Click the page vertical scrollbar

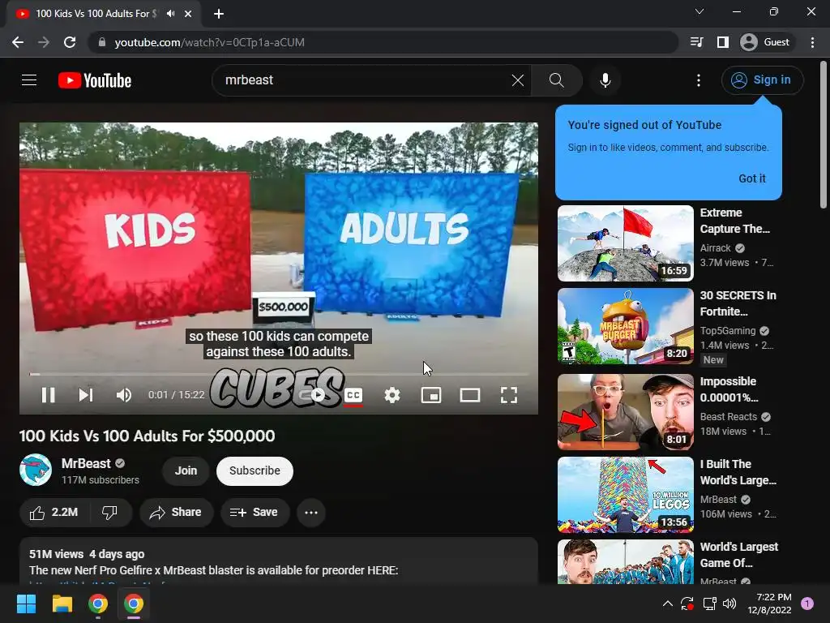(x=824, y=135)
